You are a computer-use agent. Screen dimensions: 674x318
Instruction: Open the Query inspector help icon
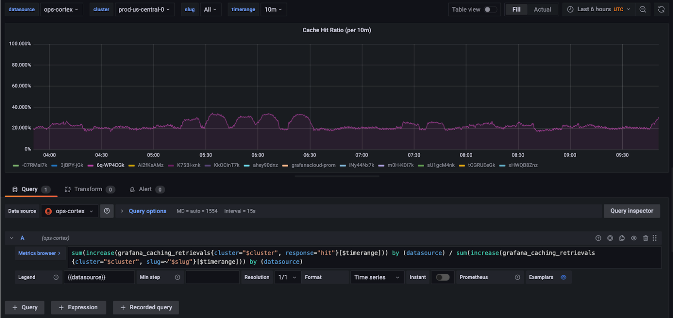pos(598,238)
